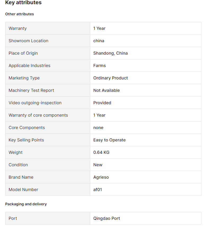This screenshot has height=228, width=208.
Task: Select the Provided value cell
Action: coord(146,103)
